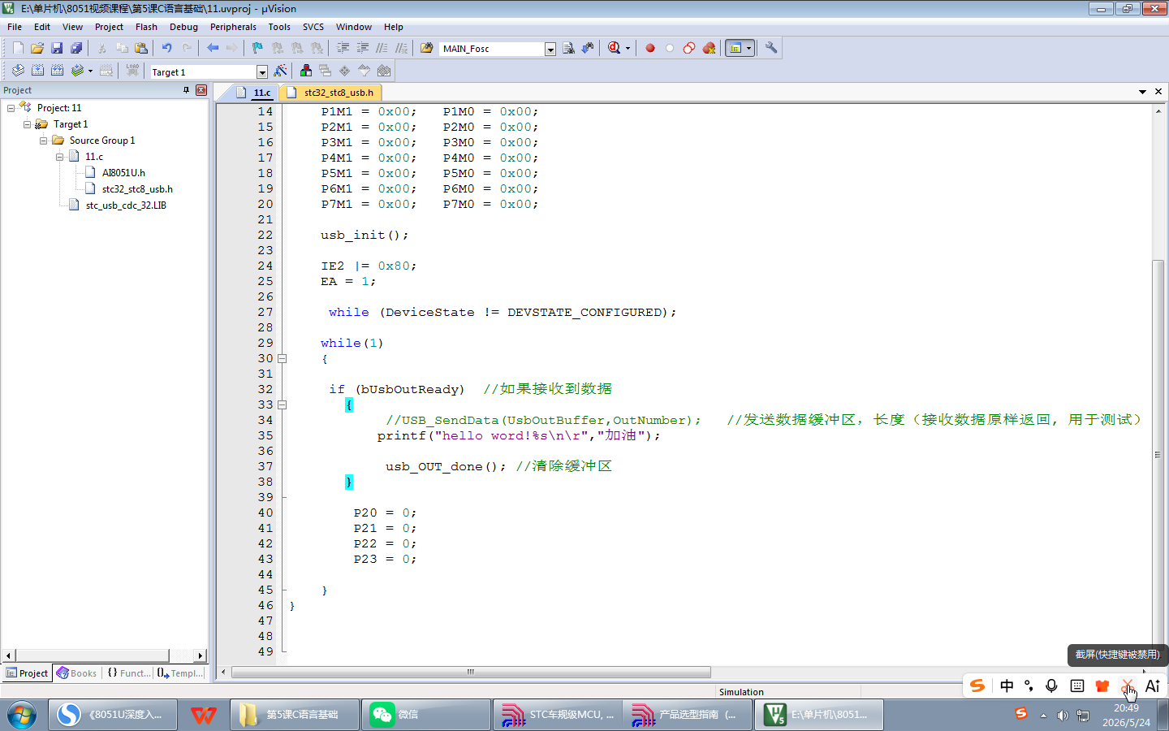Image resolution: width=1169 pixels, height=731 pixels.
Task: Fold code block at line 30
Action: point(283,358)
